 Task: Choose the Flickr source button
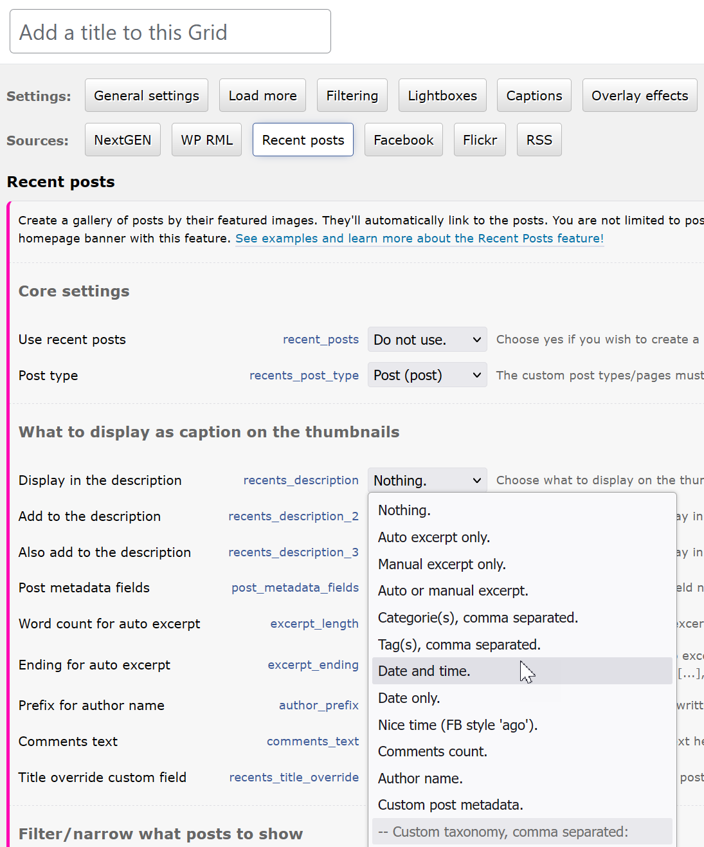click(x=480, y=140)
